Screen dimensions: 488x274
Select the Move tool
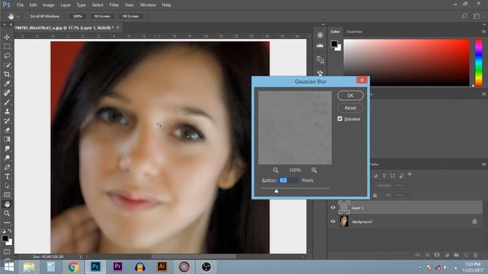point(7,37)
